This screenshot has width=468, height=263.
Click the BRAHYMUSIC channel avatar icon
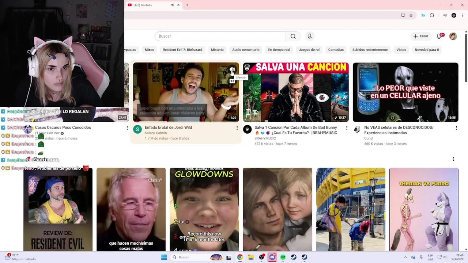pyautogui.click(x=247, y=129)
